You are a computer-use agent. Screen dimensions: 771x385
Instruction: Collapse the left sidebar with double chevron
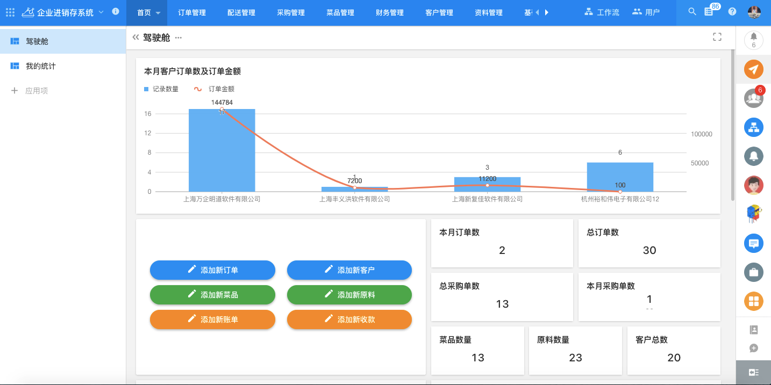(x=135, y=38)
